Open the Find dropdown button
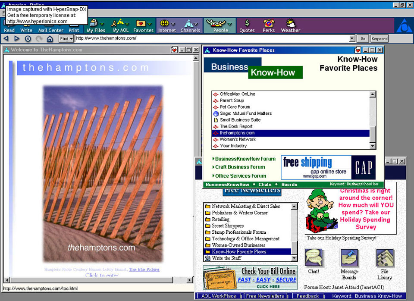The width and height of the screenshot is (414, 301). (66, 39)
